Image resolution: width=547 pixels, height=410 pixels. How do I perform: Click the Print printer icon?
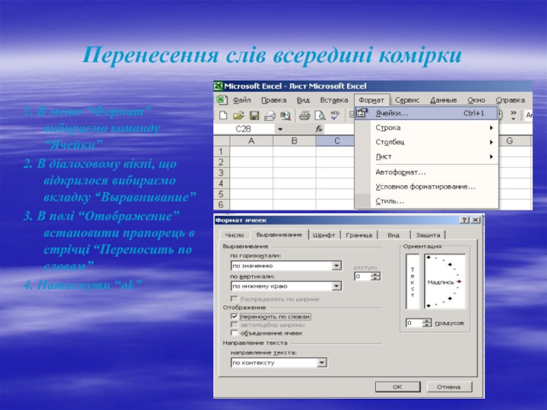point(305,115)
